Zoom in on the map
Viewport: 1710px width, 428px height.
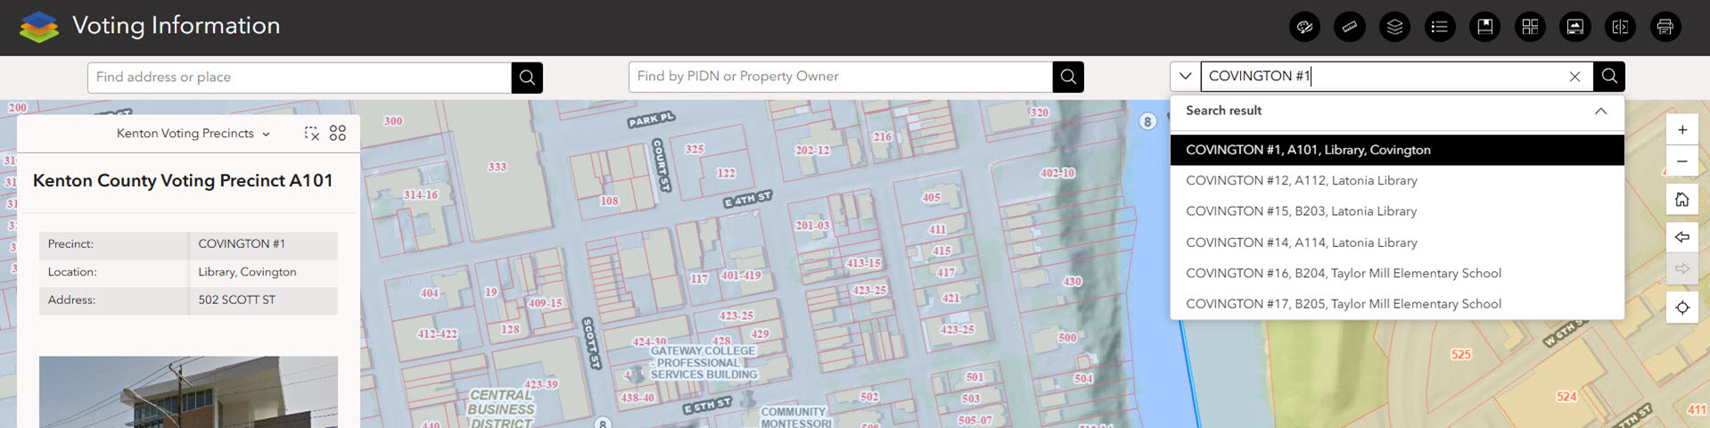click(x=1681, y=130)
